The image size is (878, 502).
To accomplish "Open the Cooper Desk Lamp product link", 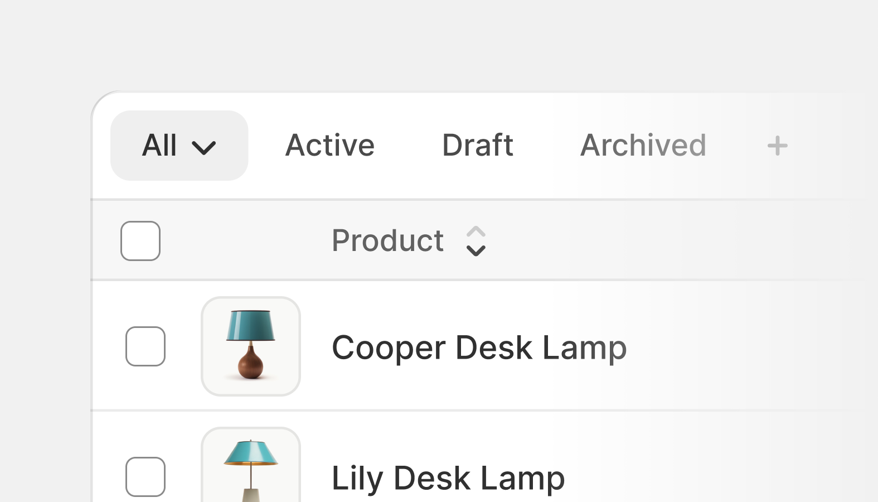I will coord(479,348).
